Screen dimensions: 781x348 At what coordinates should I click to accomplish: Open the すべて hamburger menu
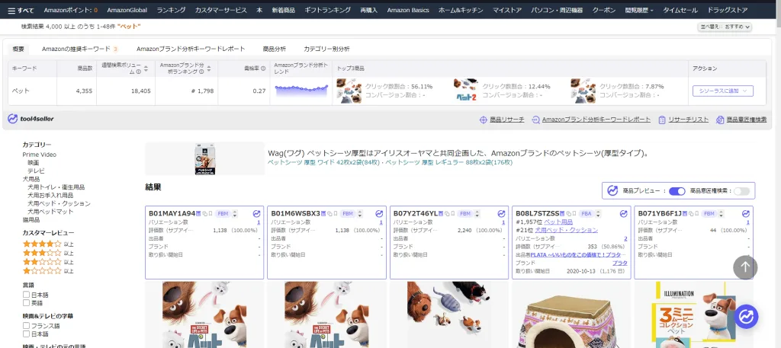tap(21, 10)
